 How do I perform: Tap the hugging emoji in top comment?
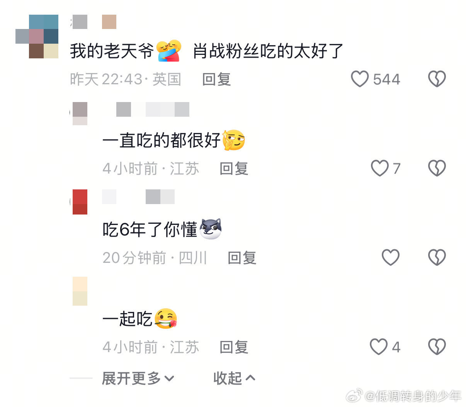click(x=169, y=51)
